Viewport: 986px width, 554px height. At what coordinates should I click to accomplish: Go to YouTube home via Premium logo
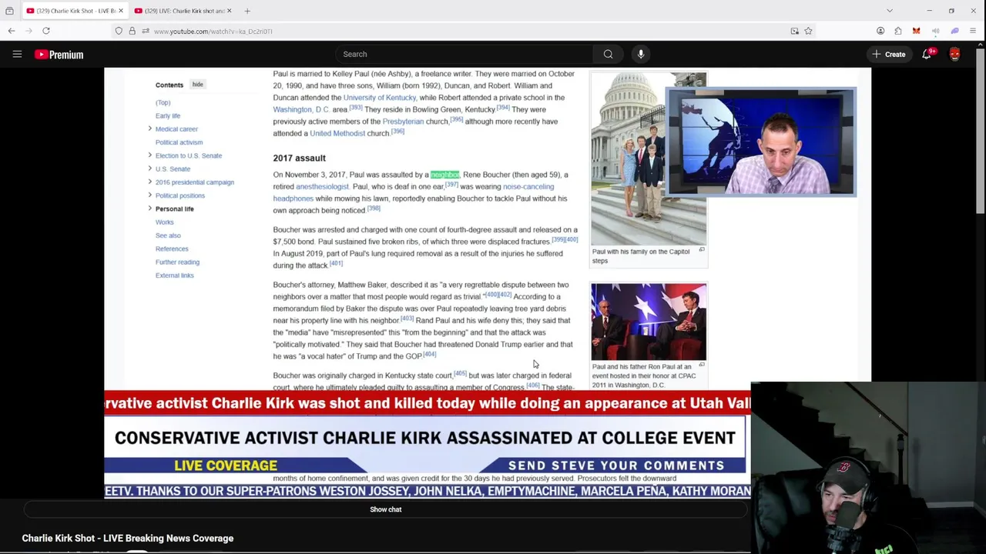[59, 55]
